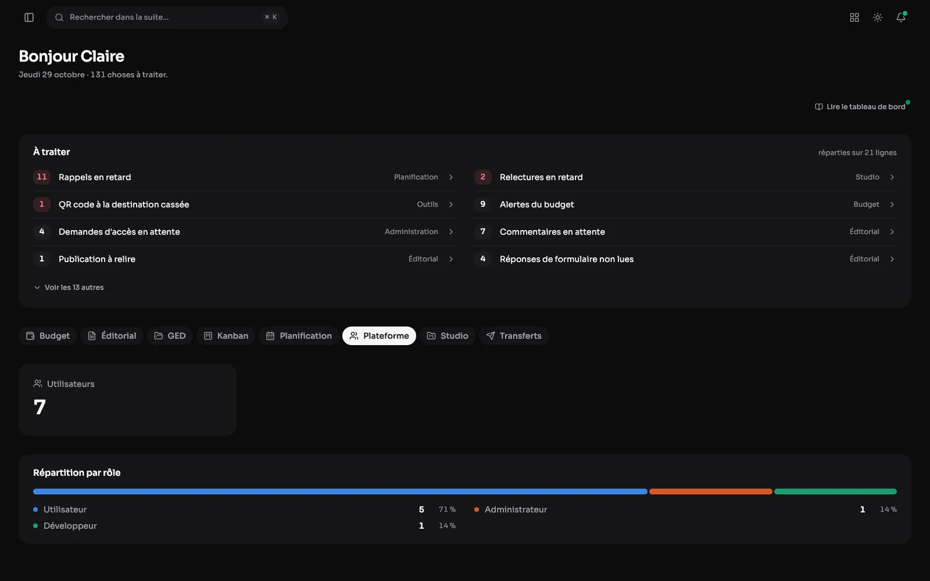This screenshot has width=930, height=581.
Task: Click the green Développeur bar segment
Action: pos(835,492)
